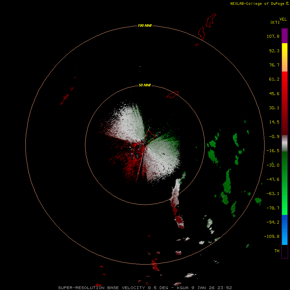Click the Super-Resolution Base Velocity caption
This screenshot has height=290, width=290.
click(145, 288)
